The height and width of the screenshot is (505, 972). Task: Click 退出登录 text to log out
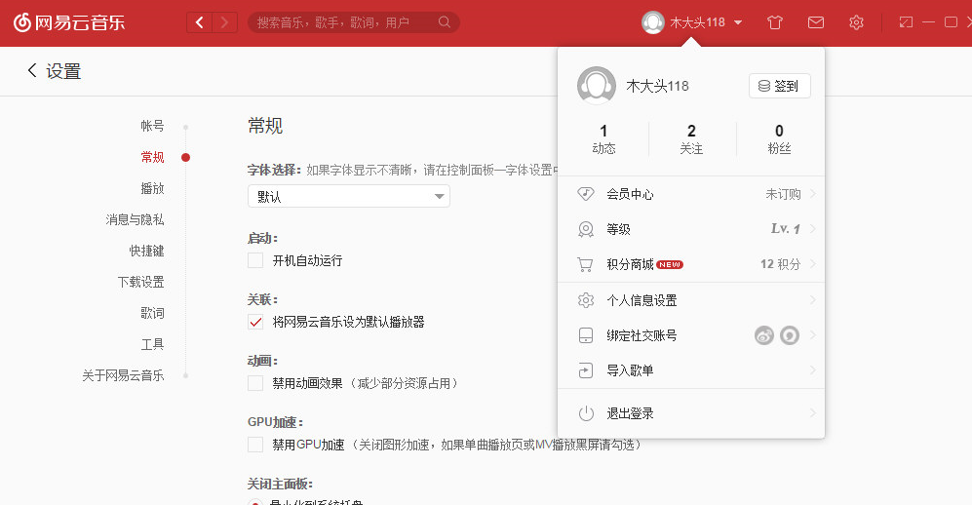[631, 413]
